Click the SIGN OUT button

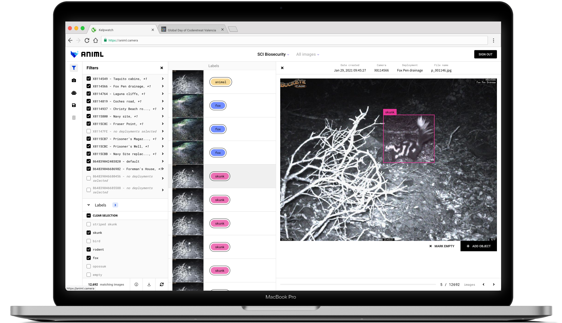coord(485,54)
